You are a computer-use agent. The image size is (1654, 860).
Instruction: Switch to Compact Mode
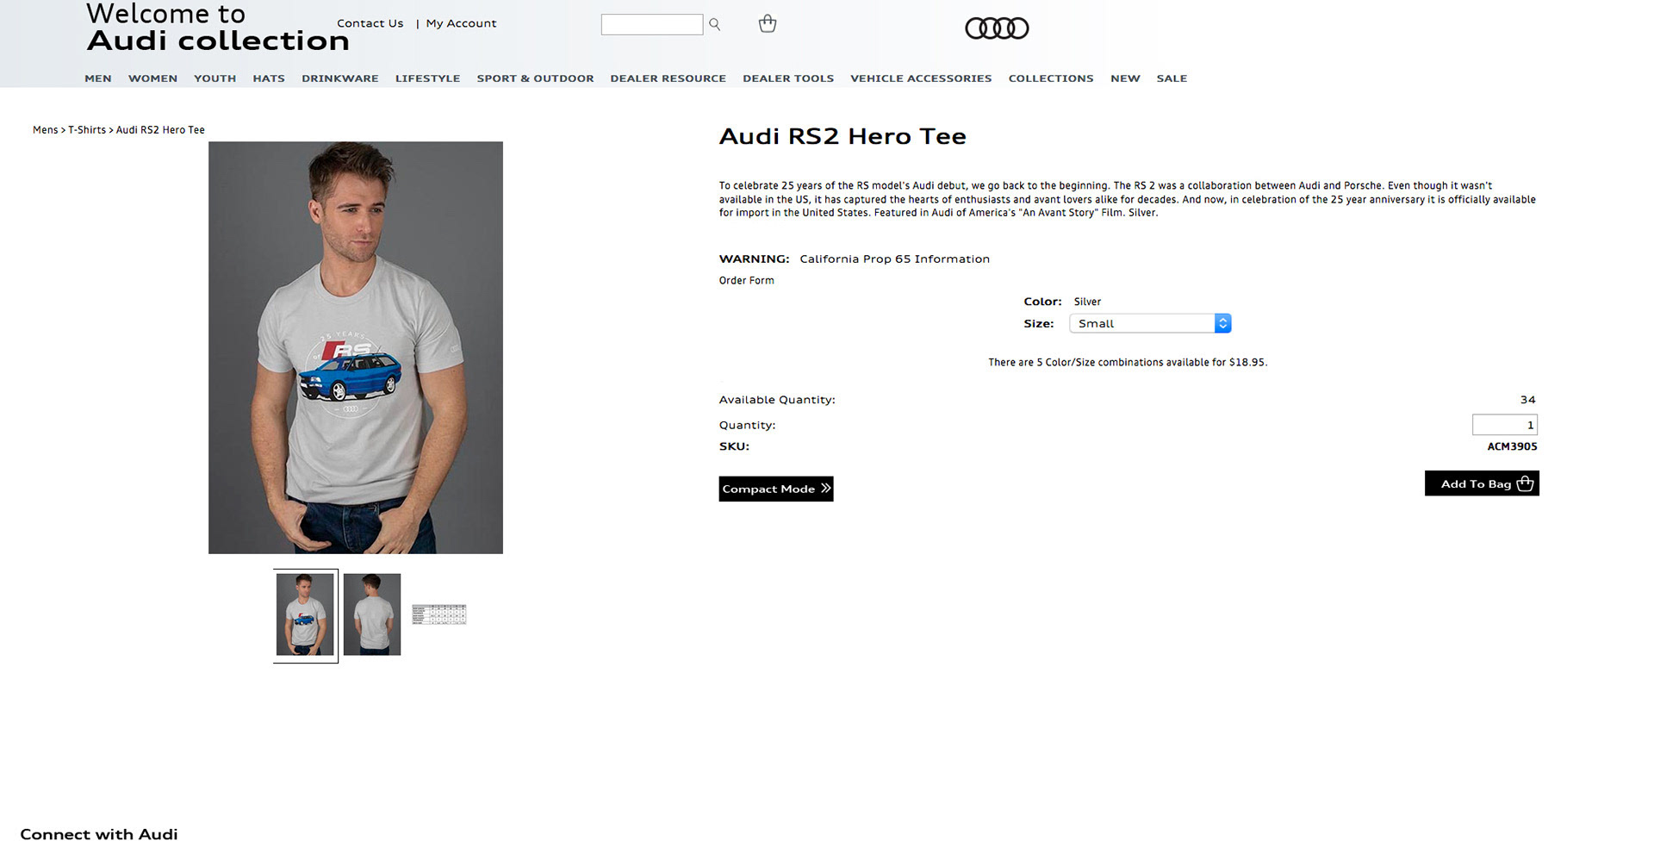pos(776,489)
